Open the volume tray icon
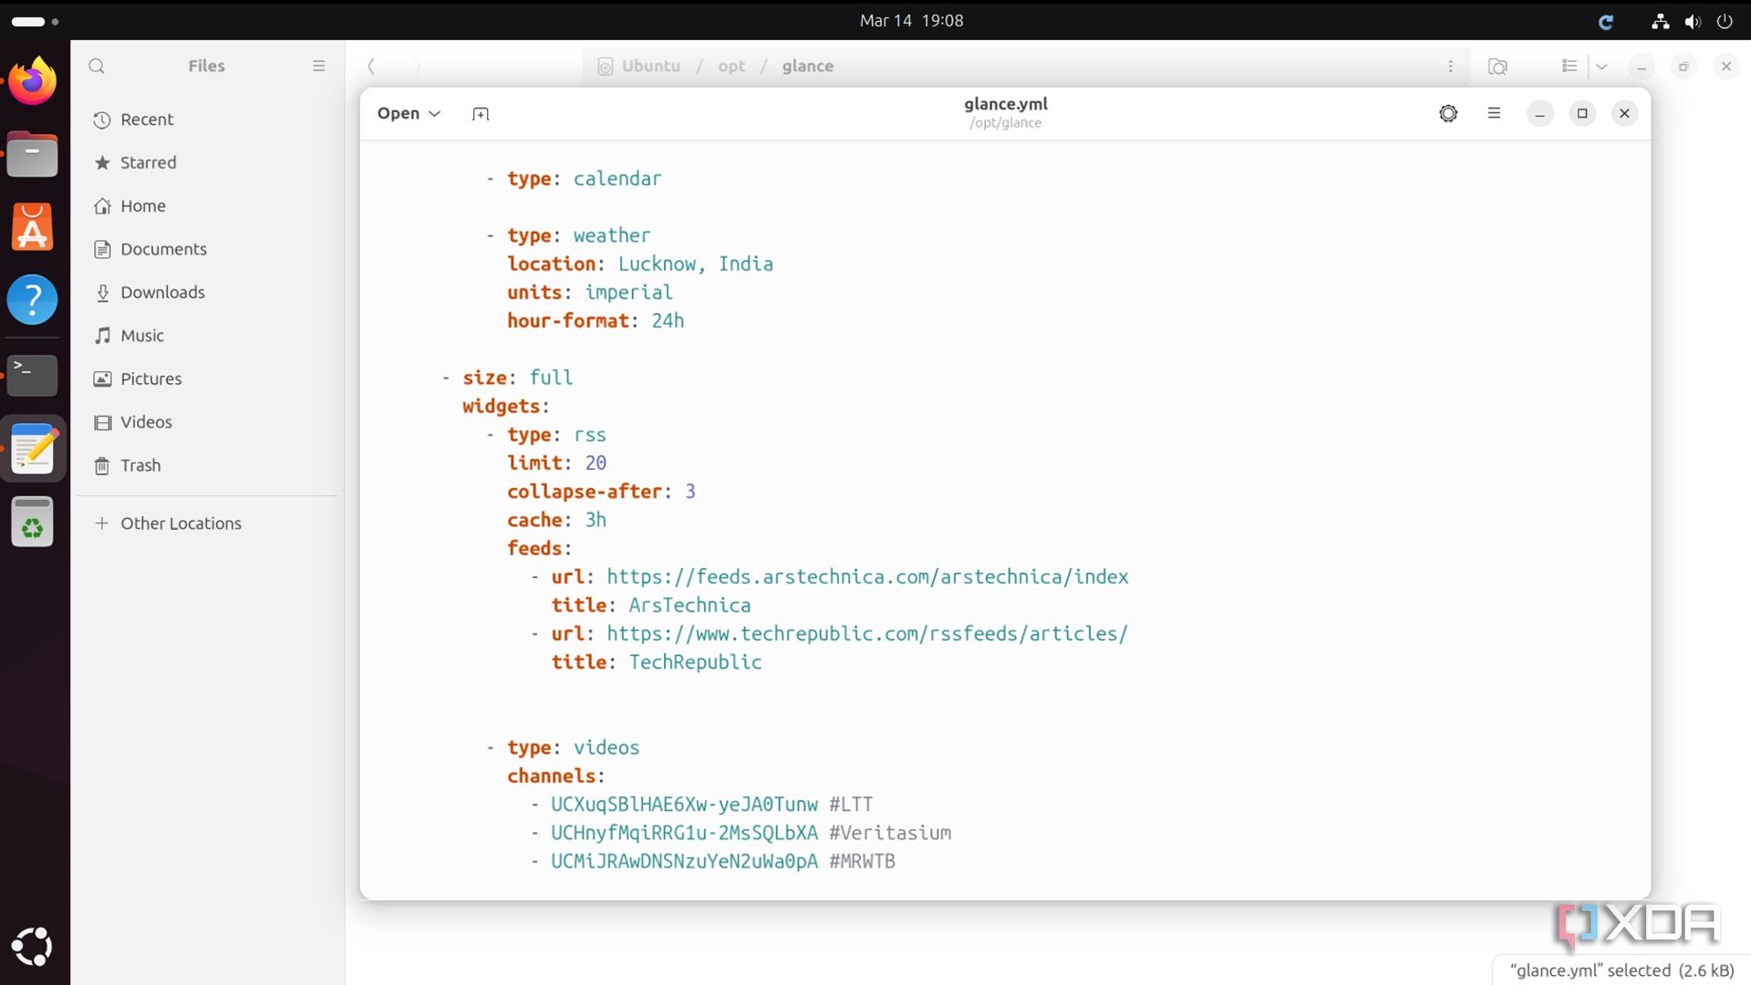The width and height of the screenshot is (1751, 985). (1693, 21)
